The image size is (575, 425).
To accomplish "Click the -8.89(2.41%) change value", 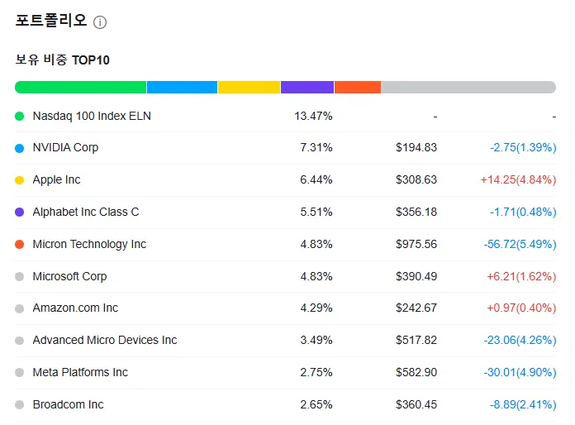I will pyautogui.click(x=523, y=404).
